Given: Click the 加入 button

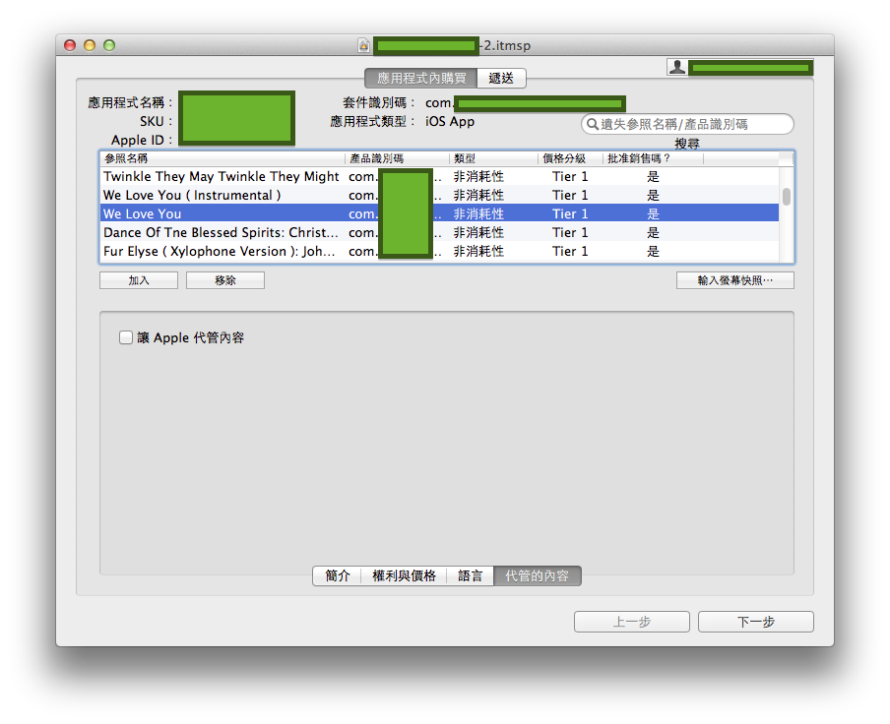Looking at the screenshot, I should pyautogui.click(x=139, y=280).
